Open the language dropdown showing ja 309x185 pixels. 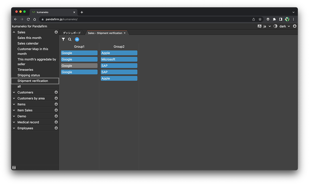(267, 26)
